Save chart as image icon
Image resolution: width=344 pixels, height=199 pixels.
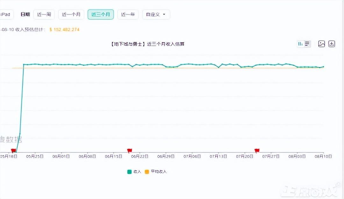tap(321, 44)
